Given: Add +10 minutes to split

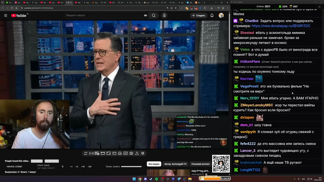Looking at the screenshot, I should 83,167.
